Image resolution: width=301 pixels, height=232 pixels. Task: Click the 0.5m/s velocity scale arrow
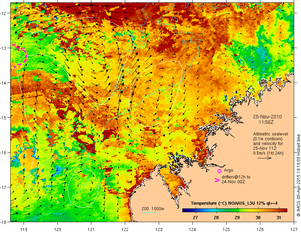[x=264, y=158]
